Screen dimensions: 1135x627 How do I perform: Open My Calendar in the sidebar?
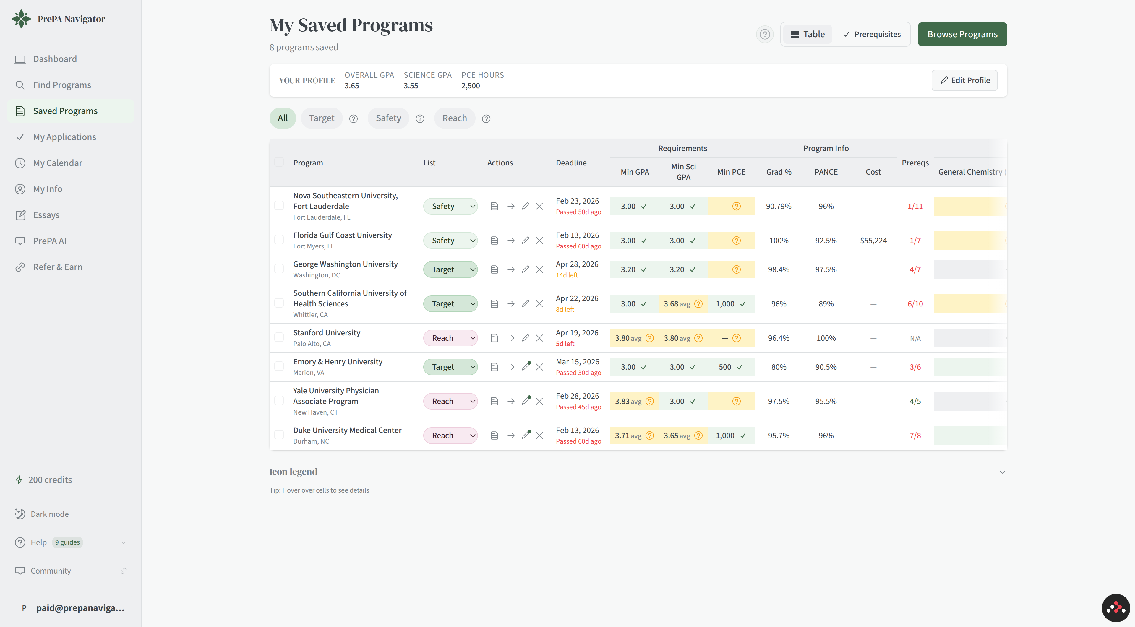coord(71,163)
